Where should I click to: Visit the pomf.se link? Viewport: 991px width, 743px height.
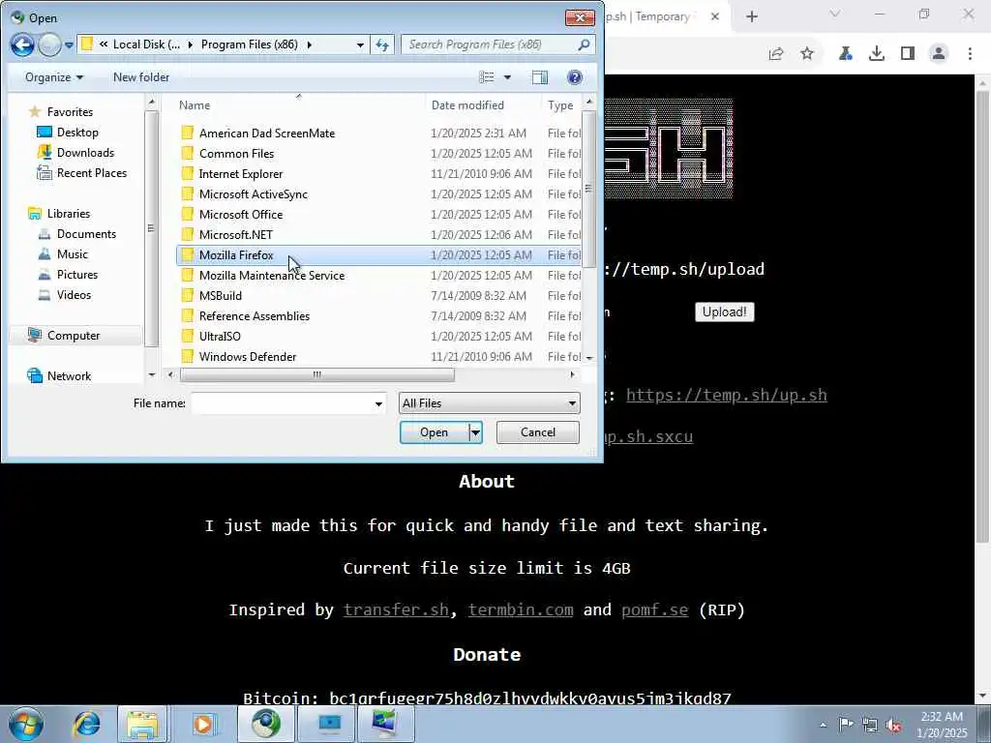coord(655,609)
